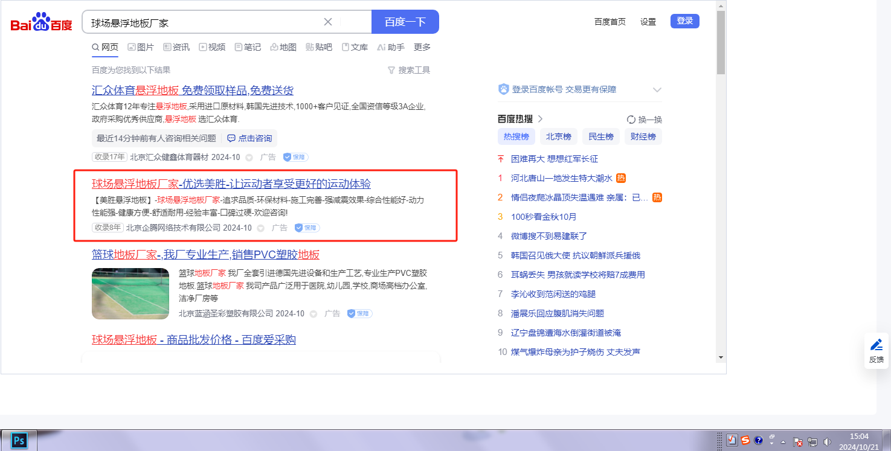Click the 登录 button
The height and width of the screenshot is (451, 891).
tap(684, 21)
